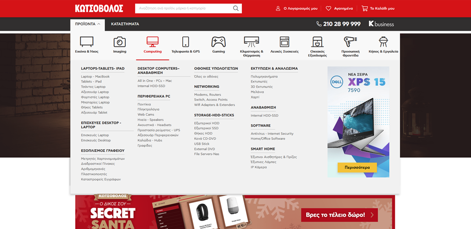
Task: Open the Εικόνα & Ήχος TV category icon
Action: click(87, 42)
